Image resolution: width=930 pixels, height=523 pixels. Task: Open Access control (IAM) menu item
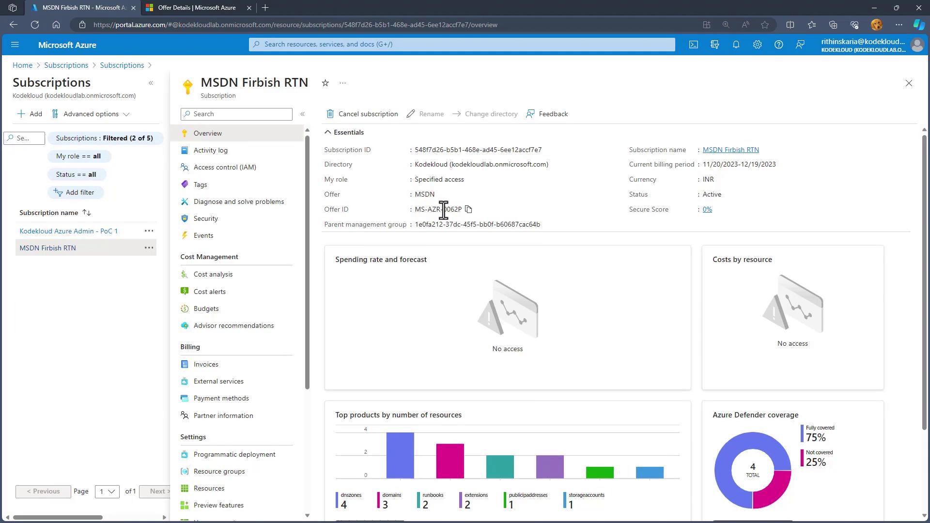(x=225, y=167)
